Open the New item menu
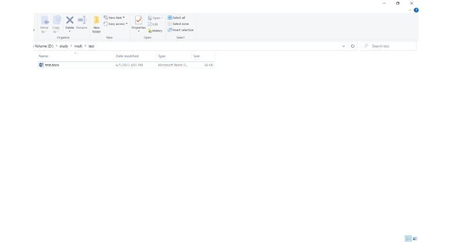The height and width of the screenshot is (242, 452). pyautogui.click(x=114, y=17)
